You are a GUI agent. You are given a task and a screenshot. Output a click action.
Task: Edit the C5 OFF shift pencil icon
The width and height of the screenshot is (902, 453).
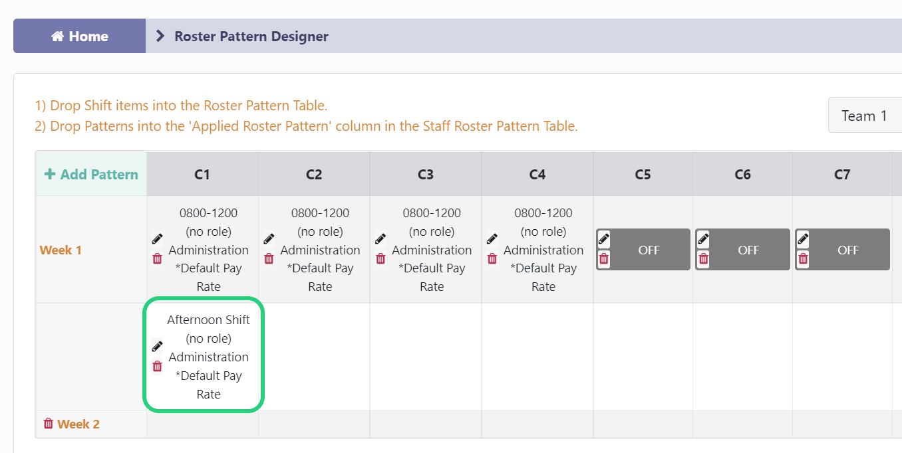(x=603, y=238)
